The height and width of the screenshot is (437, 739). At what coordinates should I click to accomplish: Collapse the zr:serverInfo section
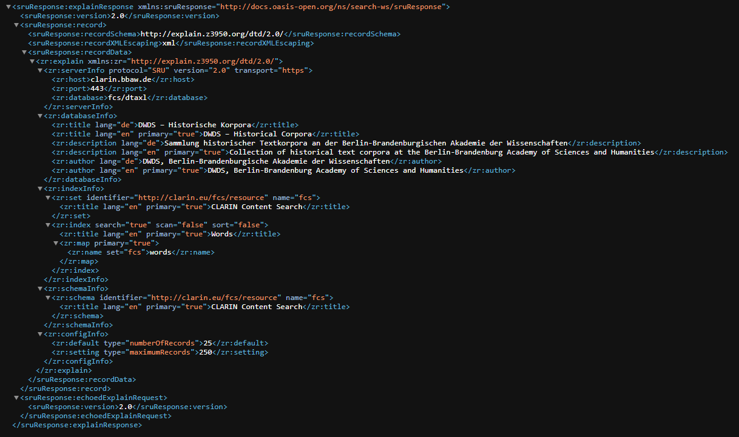[x=39, y=70]
